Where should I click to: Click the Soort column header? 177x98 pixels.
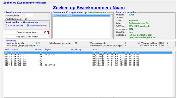pos(95,50)
